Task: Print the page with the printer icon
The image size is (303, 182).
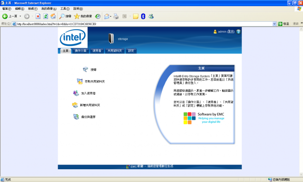Action: click(x=116, y=17)
